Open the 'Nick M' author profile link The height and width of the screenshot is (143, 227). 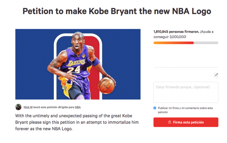(x=28, y=107)
